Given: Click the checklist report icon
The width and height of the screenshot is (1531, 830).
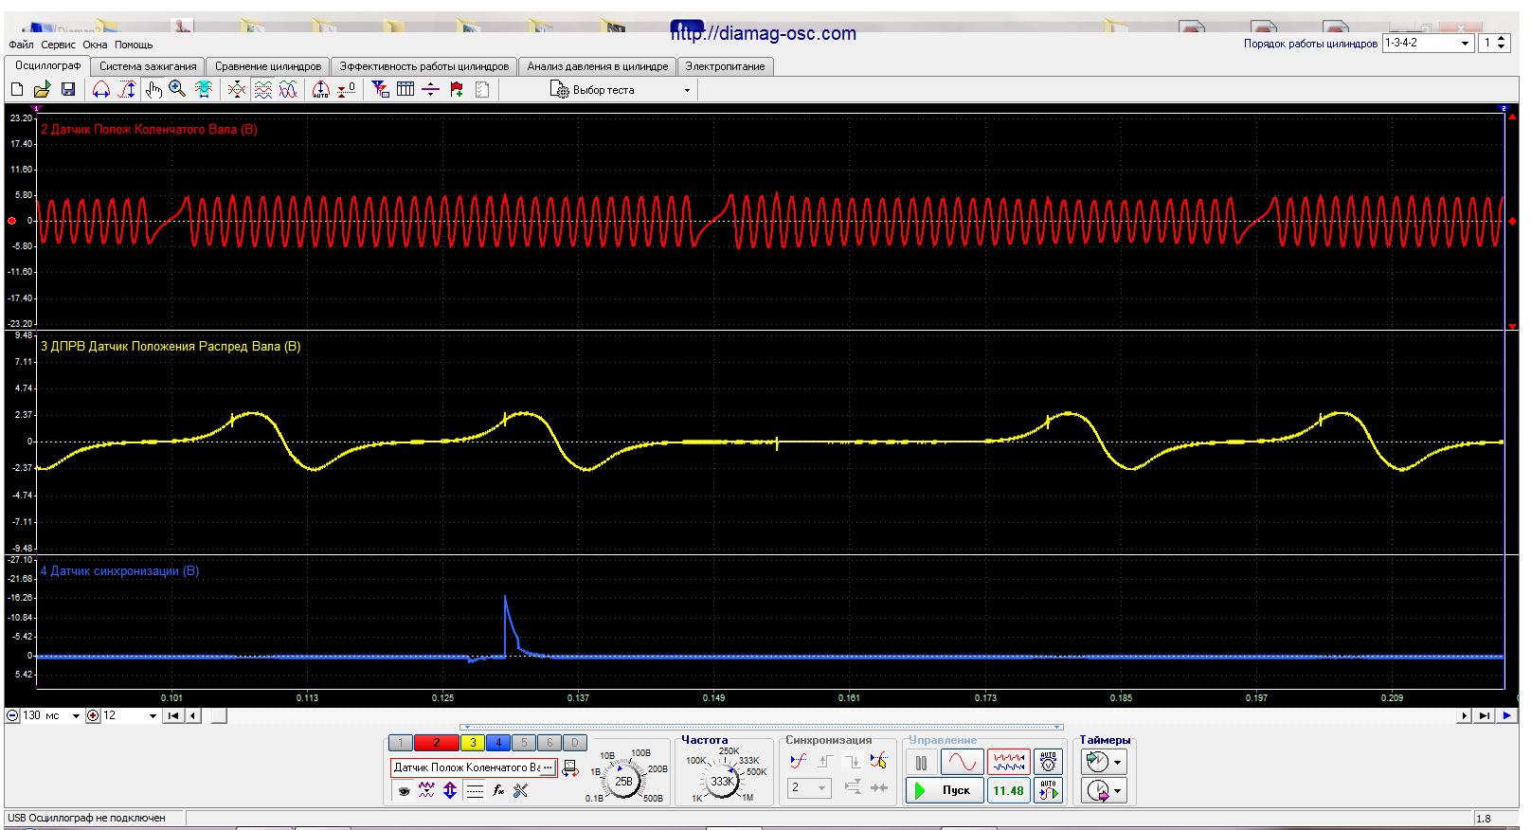Looking at the screenshot, I should pos(482,89).
